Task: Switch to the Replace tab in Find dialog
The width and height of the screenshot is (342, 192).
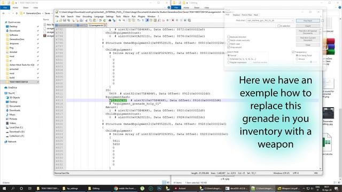Action: pos(236,15)
